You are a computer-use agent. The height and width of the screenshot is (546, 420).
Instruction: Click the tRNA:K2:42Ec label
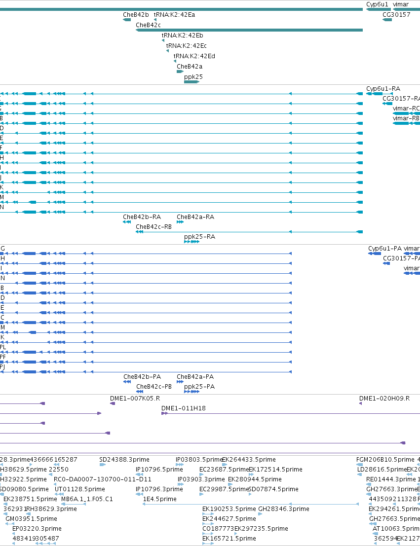[186, 45]
